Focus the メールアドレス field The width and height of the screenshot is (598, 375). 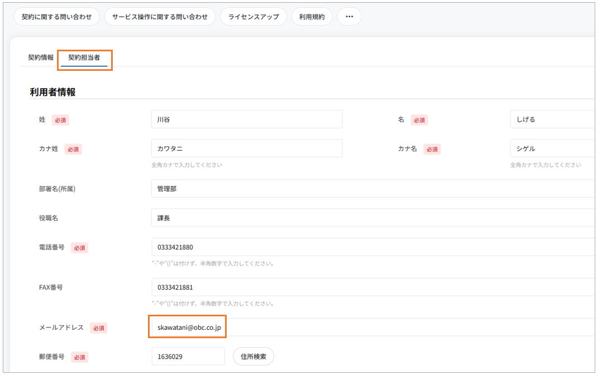click(373, 328)
